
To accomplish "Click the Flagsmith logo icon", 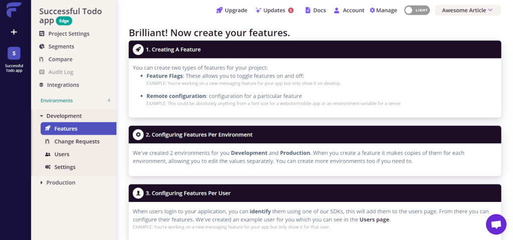I will 14,9.
